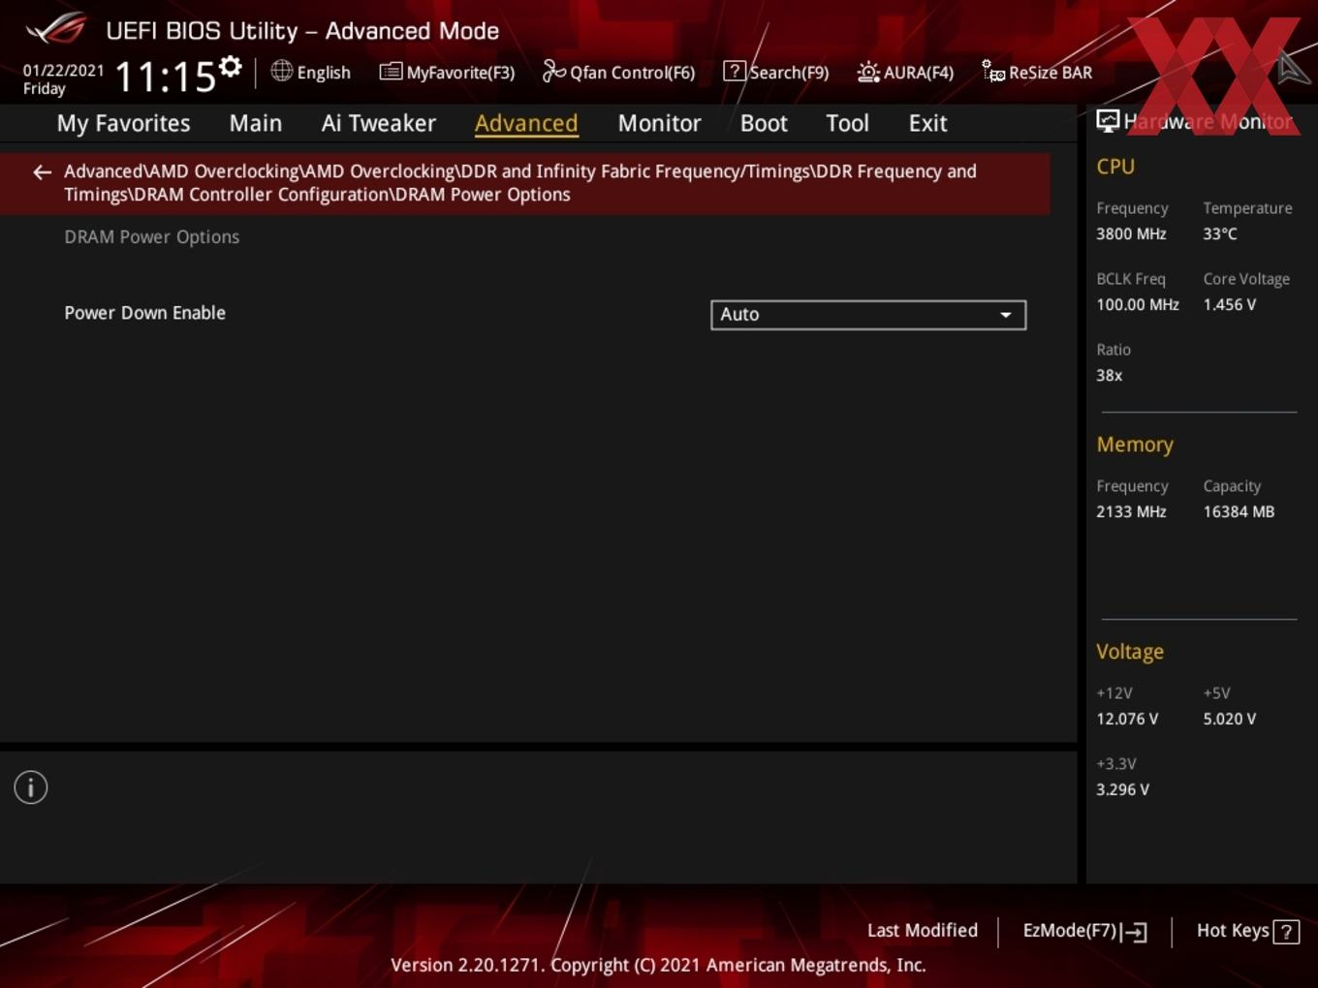Click the breadcrumb path text
The width and height of the screenshot is (1318, 988).
click(x=520, y=182)
